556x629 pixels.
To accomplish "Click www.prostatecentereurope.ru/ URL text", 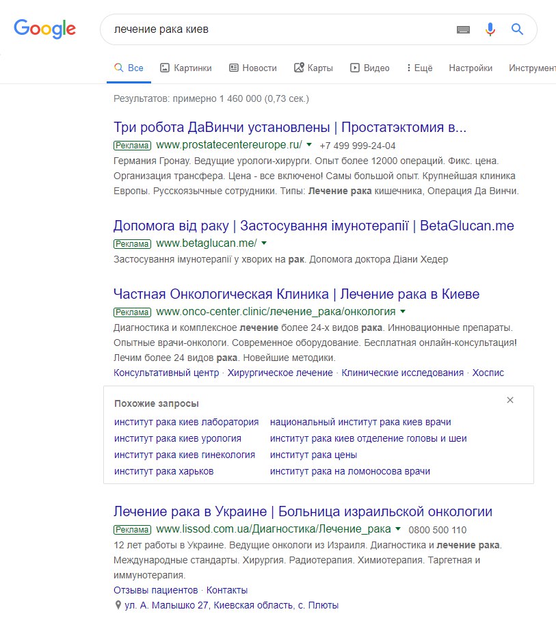I will [229, 144].
